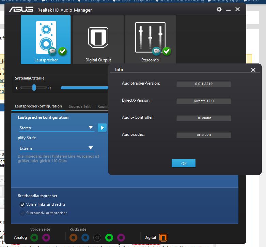266x247 pixels.
Task: Select the Lautsprecher device tile
Action: 46,40
